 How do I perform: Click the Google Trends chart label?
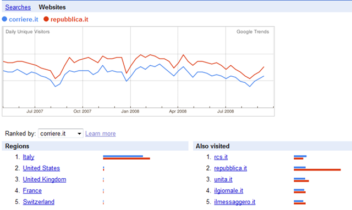coord(253,32)
